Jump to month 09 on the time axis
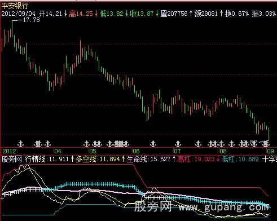This screenshot has height=221, width=277. (270, 151)
